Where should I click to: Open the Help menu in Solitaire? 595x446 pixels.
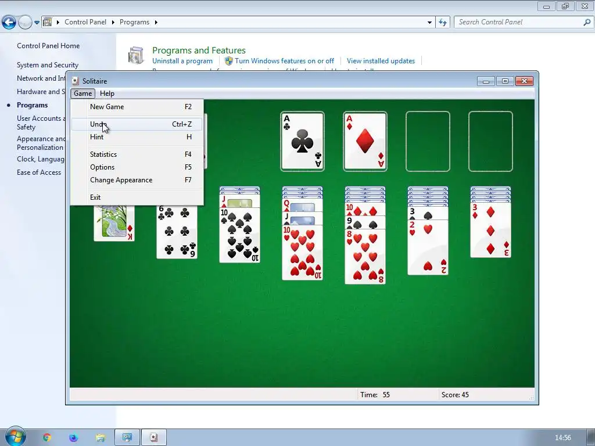coord(107,93)
